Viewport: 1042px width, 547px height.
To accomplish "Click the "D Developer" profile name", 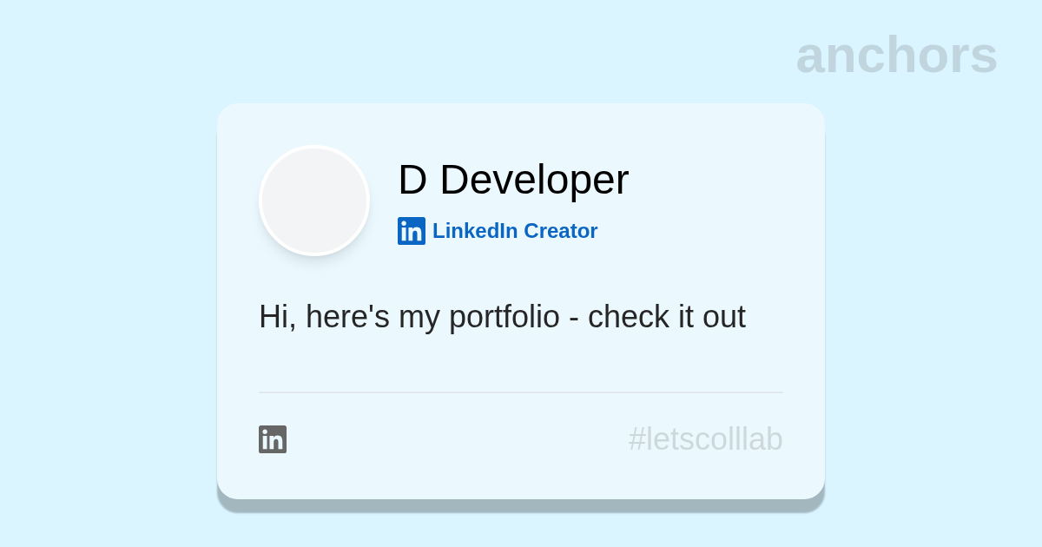I will [x=513, y=180].
